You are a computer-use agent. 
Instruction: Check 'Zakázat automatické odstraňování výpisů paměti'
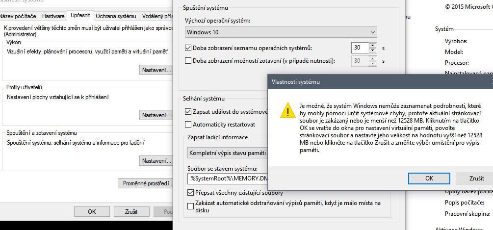[x=191, y=206]
